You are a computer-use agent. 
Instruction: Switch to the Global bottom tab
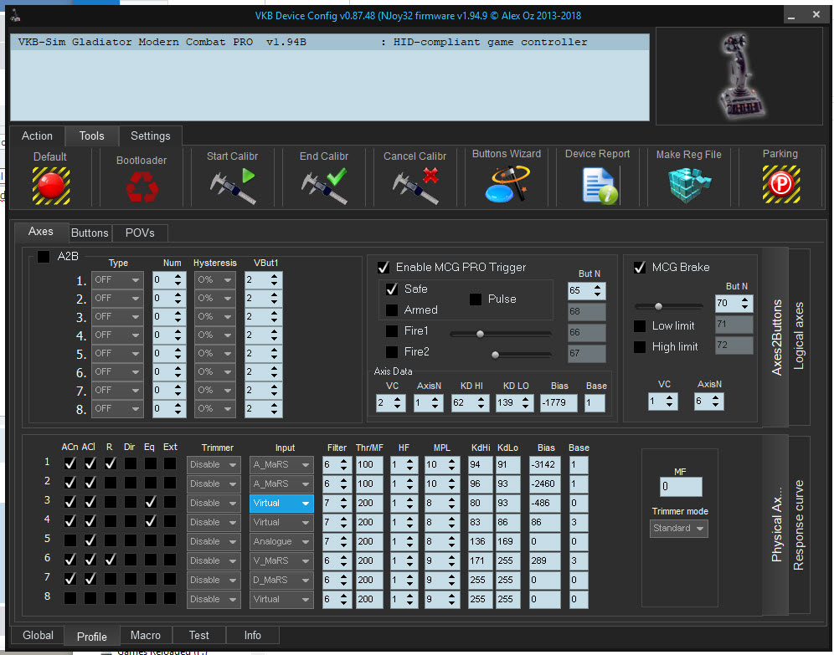point(38,636)
